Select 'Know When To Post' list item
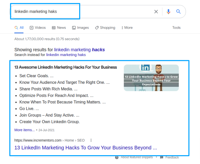 pyautogui.click(x=63, y=102)
